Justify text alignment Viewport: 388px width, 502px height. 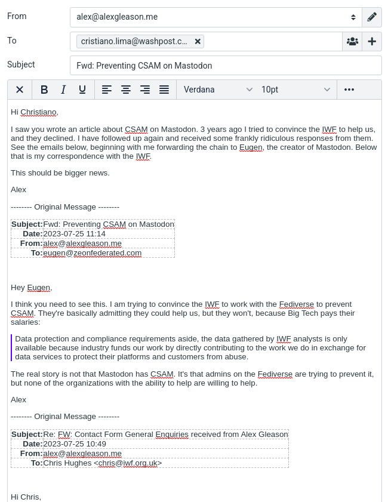[164, 90]
